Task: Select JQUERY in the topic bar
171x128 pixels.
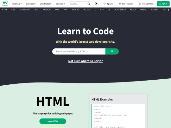Action: [x=155, y=9]
